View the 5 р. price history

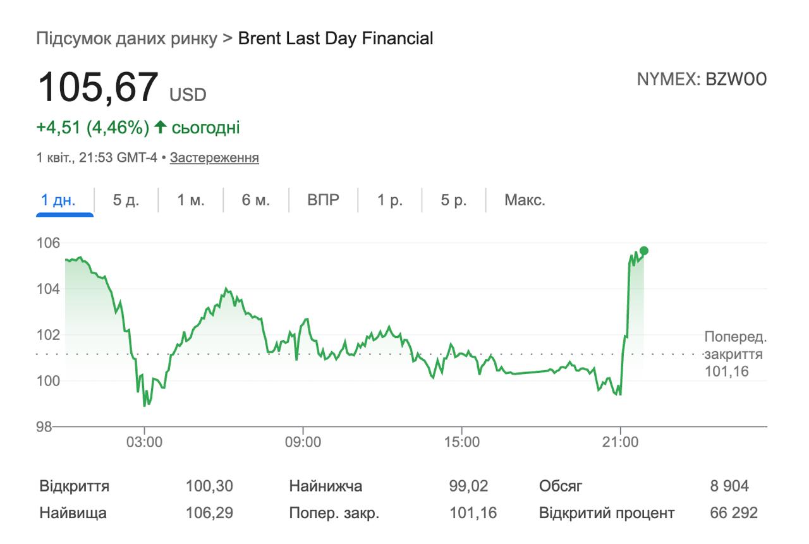tap(454, 200)
